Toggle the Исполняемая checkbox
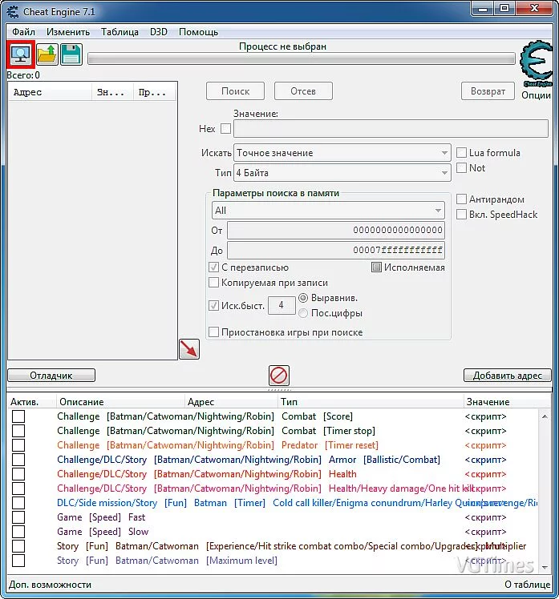The height and width of the screenshot is (599, 559). (x=376, y=267)
